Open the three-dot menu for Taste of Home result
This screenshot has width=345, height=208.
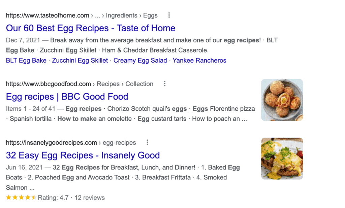169,15
